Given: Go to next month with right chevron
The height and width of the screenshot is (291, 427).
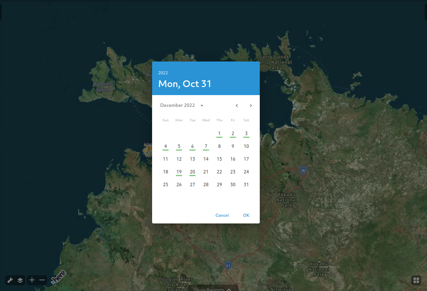Looking at the screenshot, I should click(251, 105).
